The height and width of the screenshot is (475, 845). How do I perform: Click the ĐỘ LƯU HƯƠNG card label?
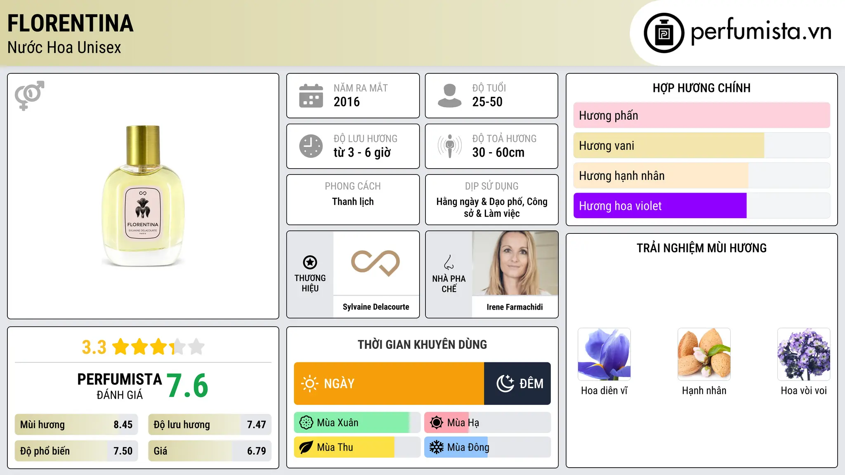366,139
